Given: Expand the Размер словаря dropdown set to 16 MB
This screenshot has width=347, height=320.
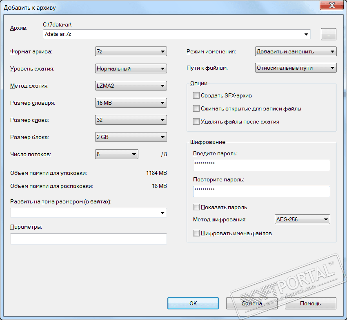Looking at the screenshot, I should [x=131, y=103].
